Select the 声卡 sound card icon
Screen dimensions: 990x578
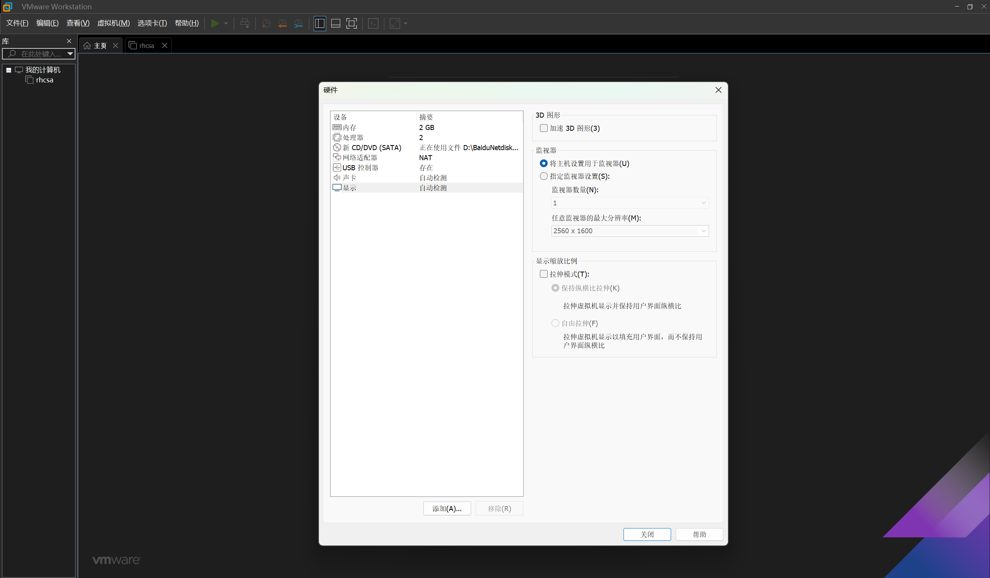[337, 178]
